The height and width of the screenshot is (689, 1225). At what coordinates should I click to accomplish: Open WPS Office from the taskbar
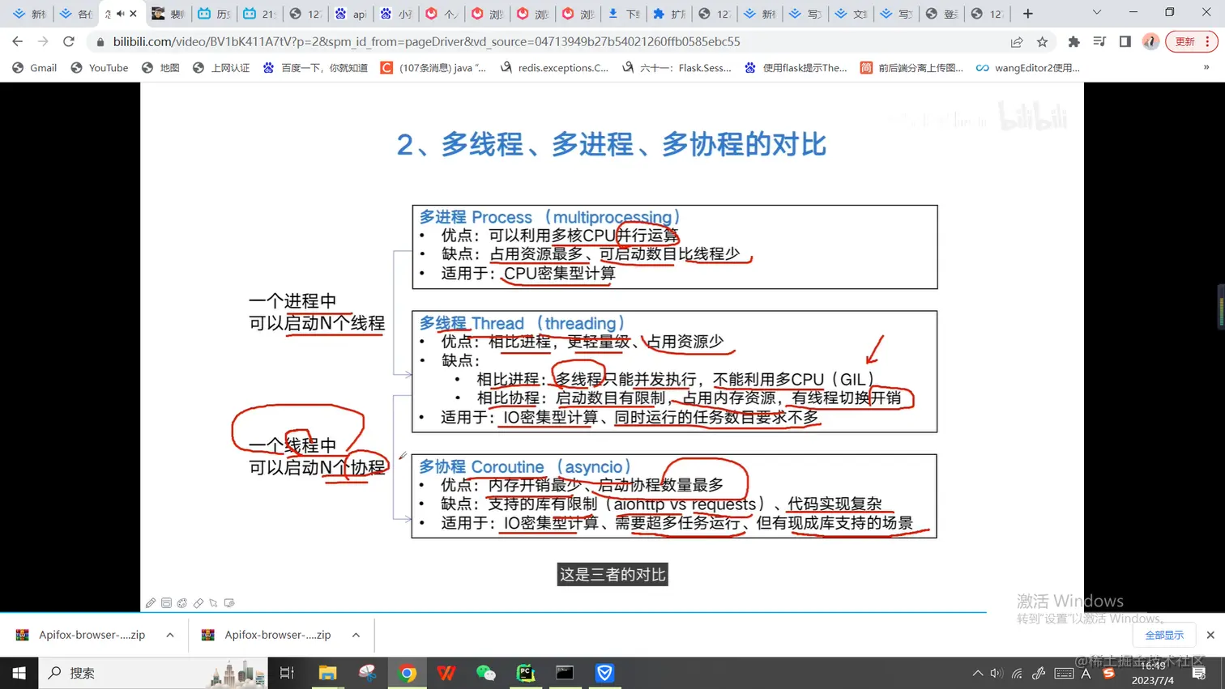tap(446, 673)
